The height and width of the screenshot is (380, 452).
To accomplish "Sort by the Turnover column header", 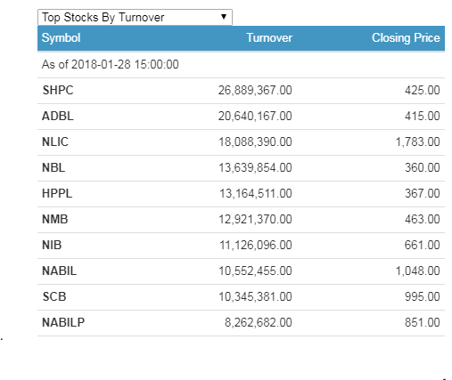I will click(269, 38).
